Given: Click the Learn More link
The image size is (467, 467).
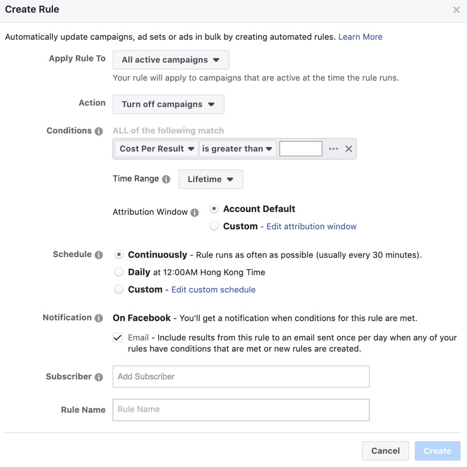Looking at the screenshot, I should pos(360,37).
